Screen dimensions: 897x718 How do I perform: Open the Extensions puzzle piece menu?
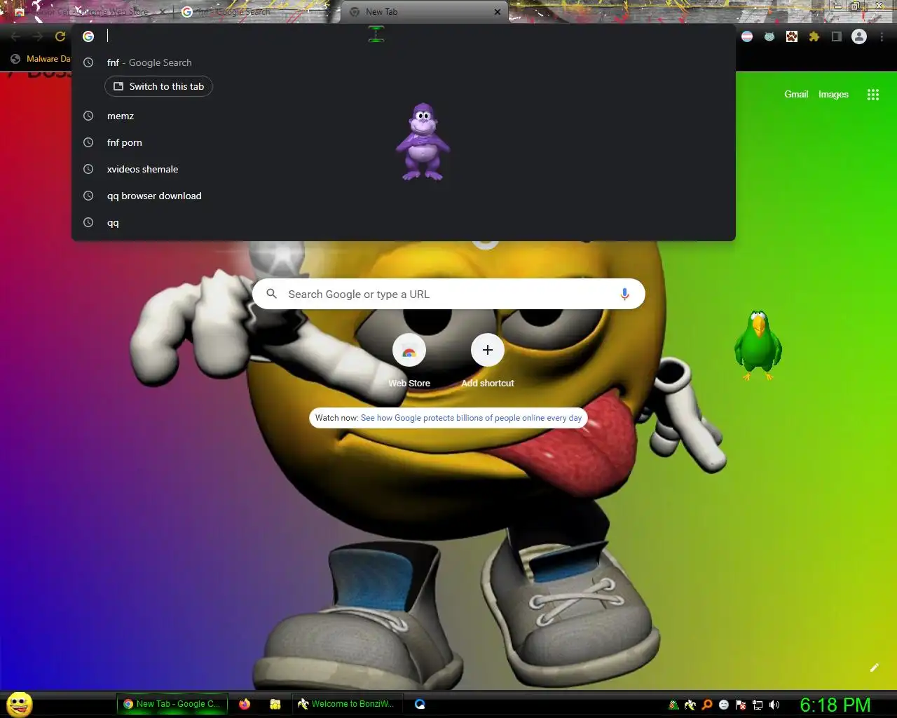814,36
